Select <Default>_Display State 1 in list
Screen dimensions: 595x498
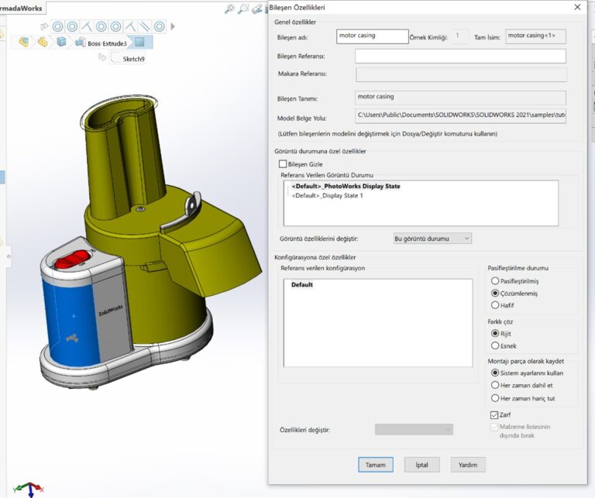(328, 196)
